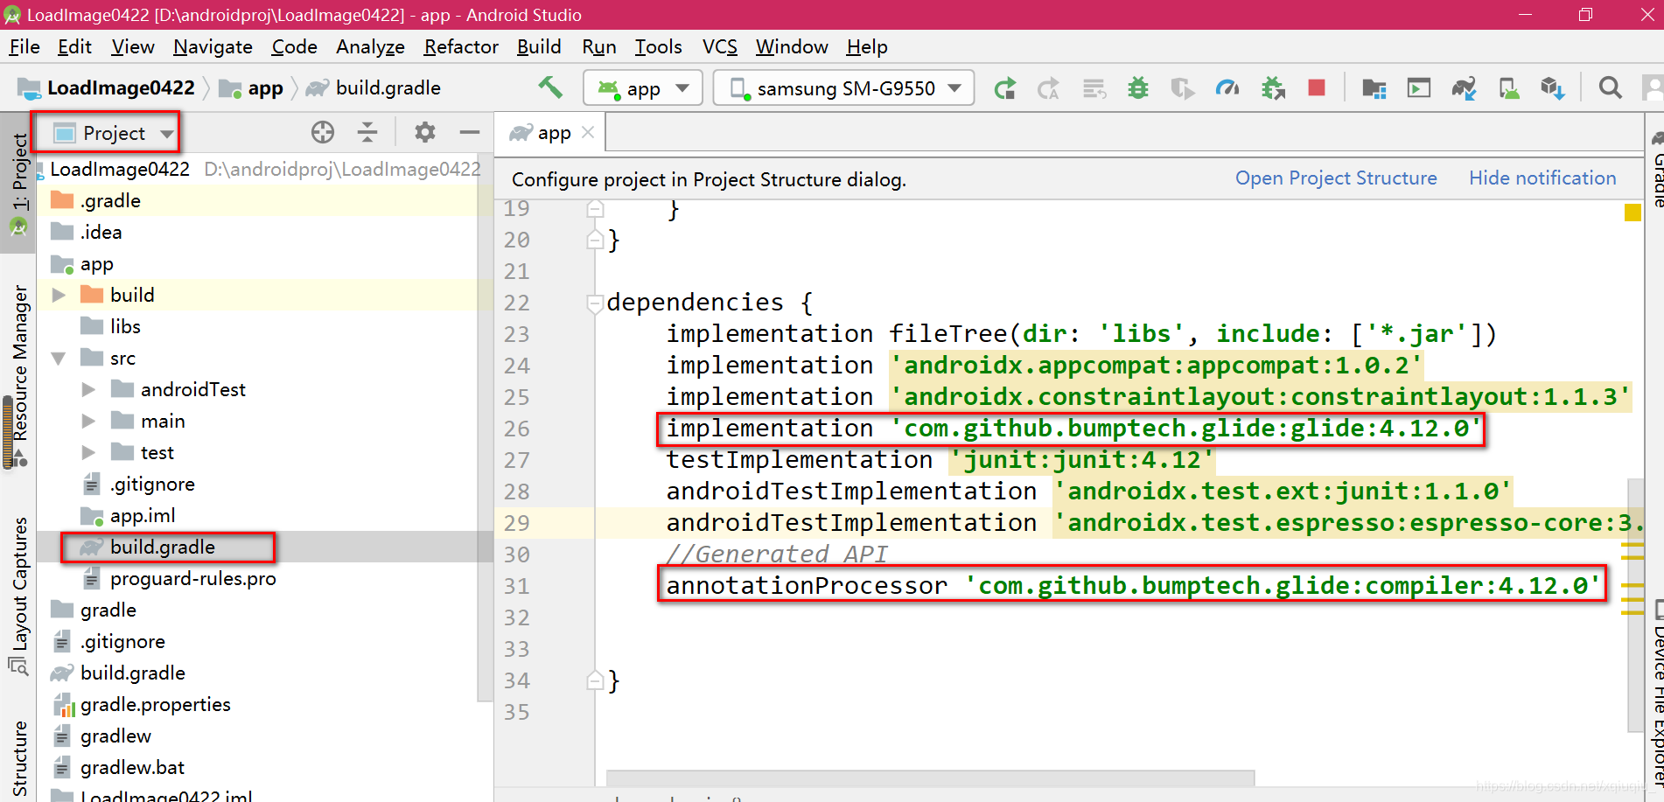Screen dimensions: 1664x802
Task: Expand the test folder
Action: (x=88, y=452)
